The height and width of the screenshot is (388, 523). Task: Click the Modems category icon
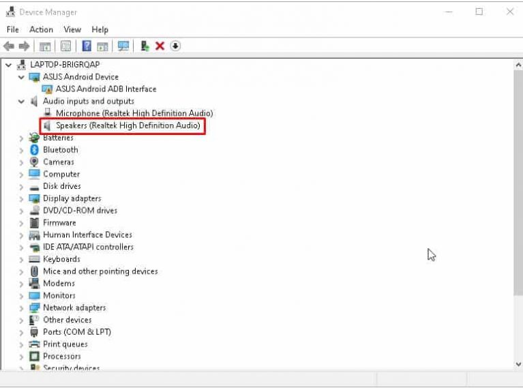point(34,283)
